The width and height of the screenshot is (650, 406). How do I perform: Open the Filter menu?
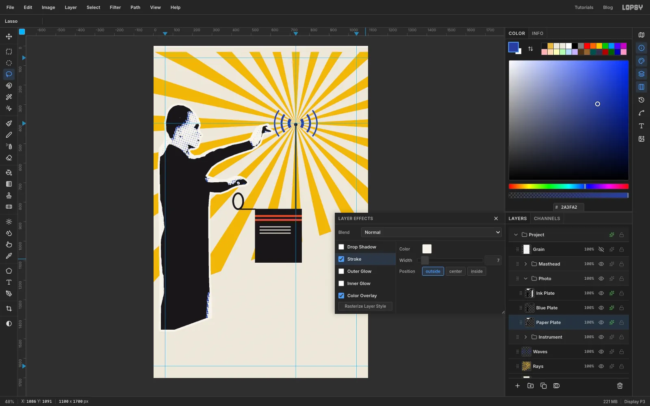(115, 7)
